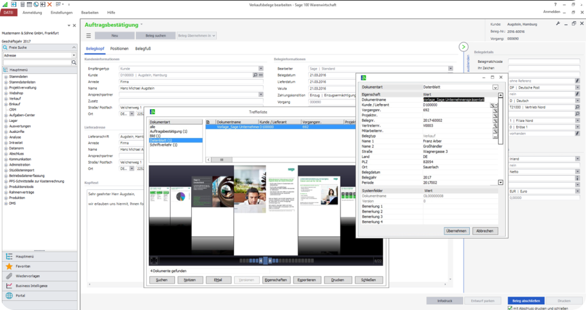Click the phone globe icon in quick toolbar
This screenshot has width=586, height=310.
[x=36, y=4]
